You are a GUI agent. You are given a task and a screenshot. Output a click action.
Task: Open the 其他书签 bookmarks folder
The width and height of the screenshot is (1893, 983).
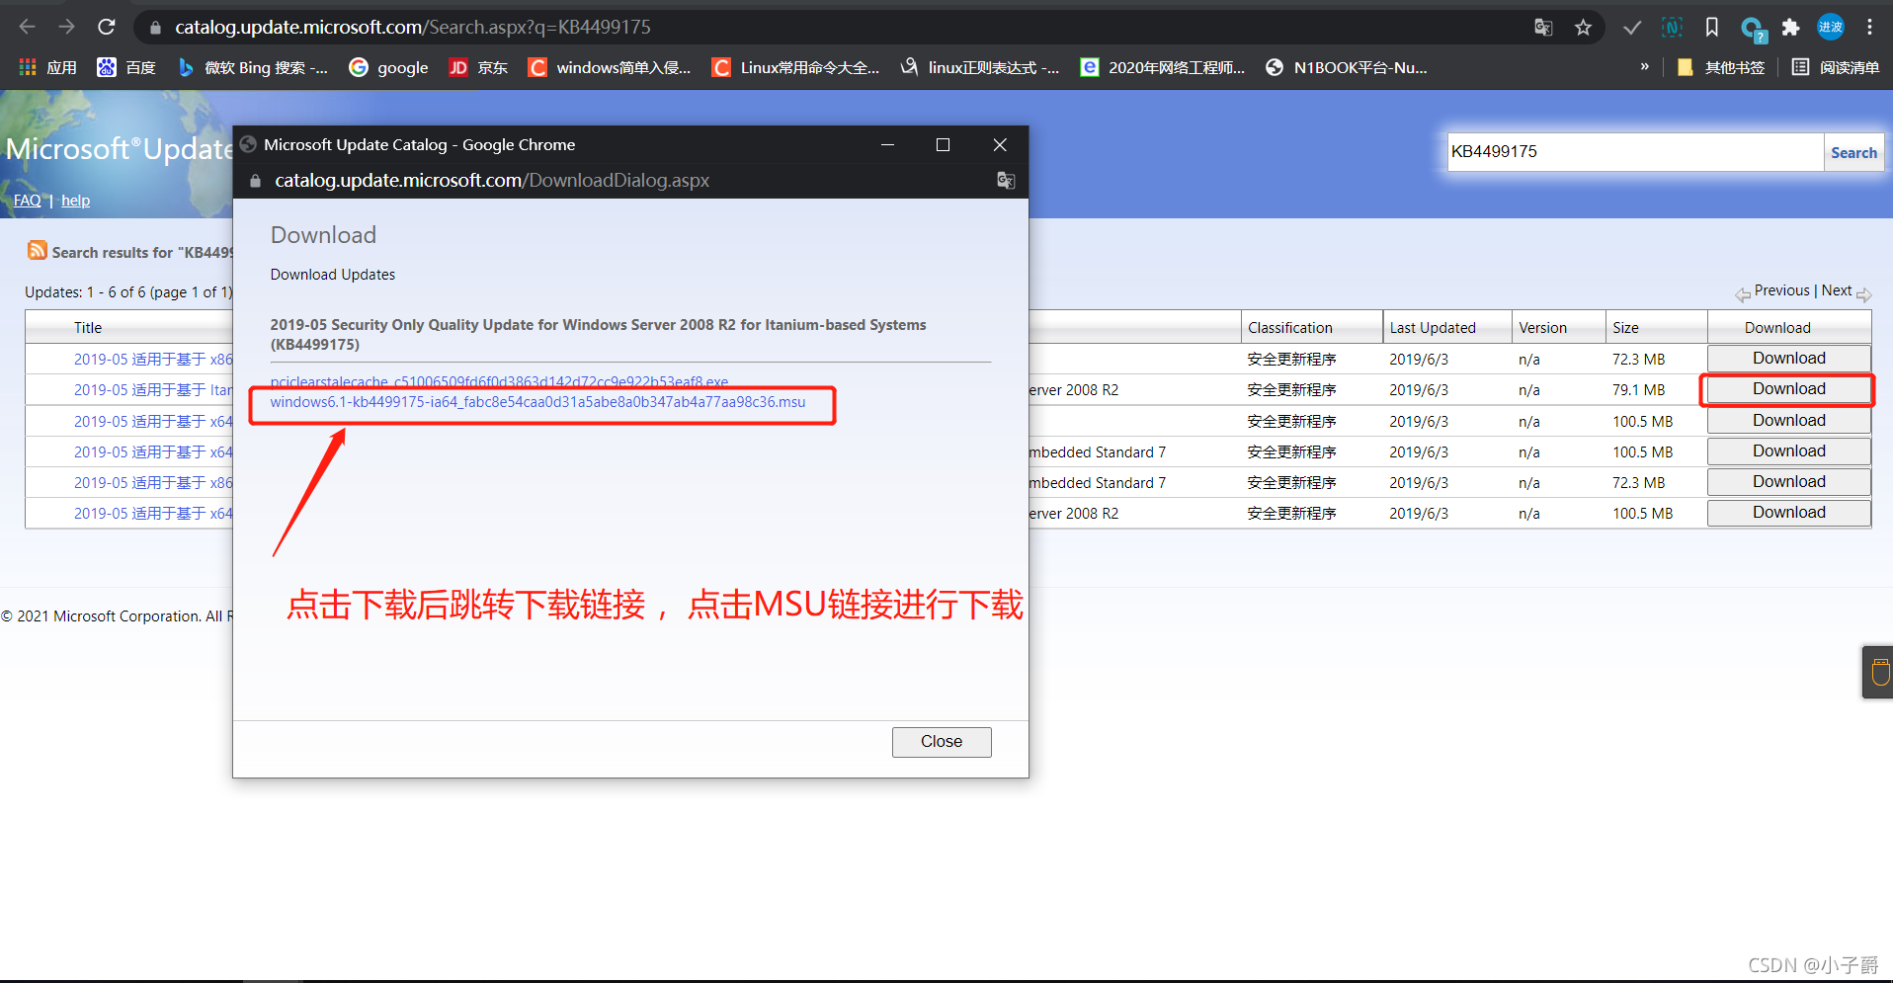pos(1720,67)
